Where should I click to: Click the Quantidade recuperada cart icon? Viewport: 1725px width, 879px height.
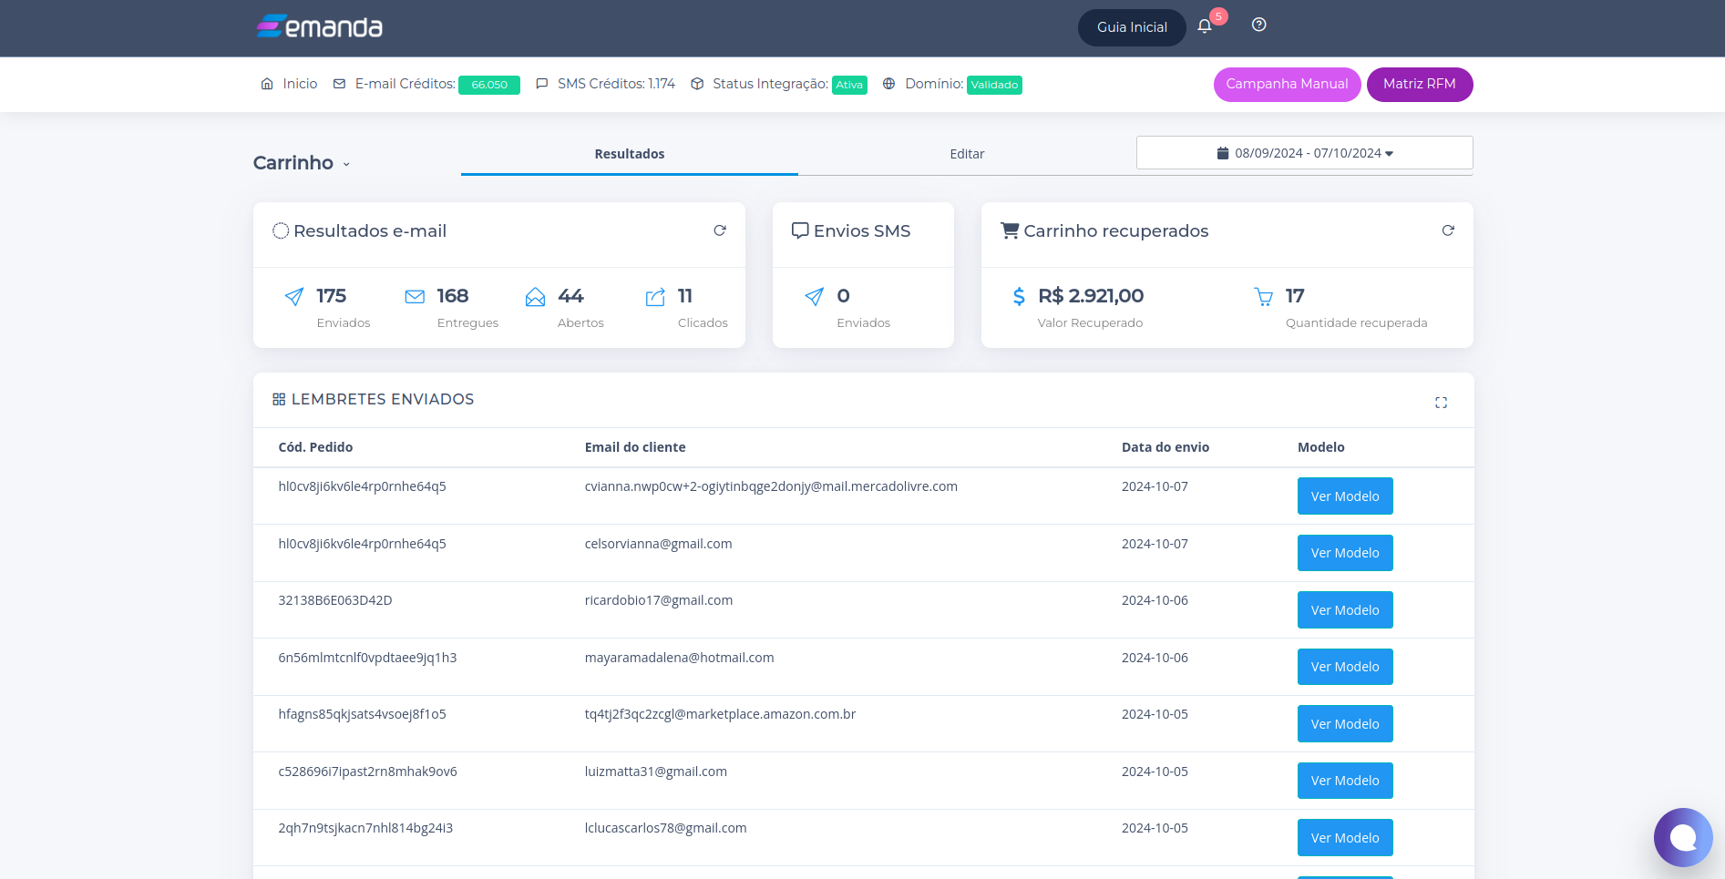[x=1264, y=297]
